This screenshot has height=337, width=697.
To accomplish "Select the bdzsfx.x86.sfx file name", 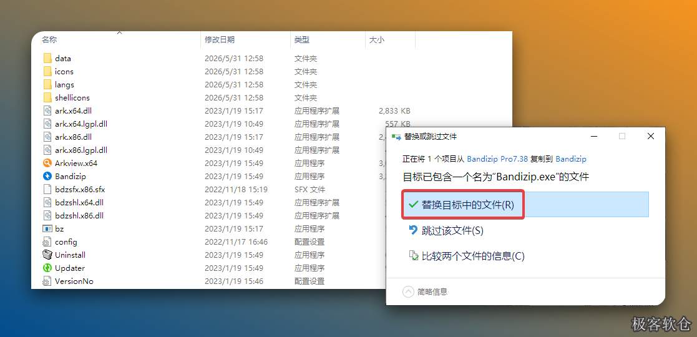I will pos(80,189).
